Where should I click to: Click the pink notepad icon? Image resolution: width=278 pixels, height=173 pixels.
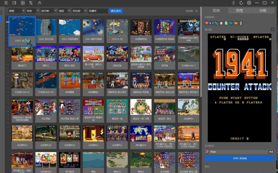coord(221,23)
